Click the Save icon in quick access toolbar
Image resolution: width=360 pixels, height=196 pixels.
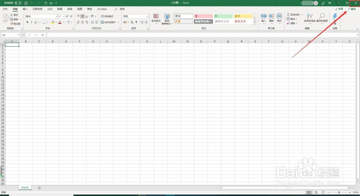point(26,3)
